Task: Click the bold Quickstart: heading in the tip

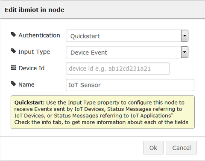Action: tap(29, 102)
